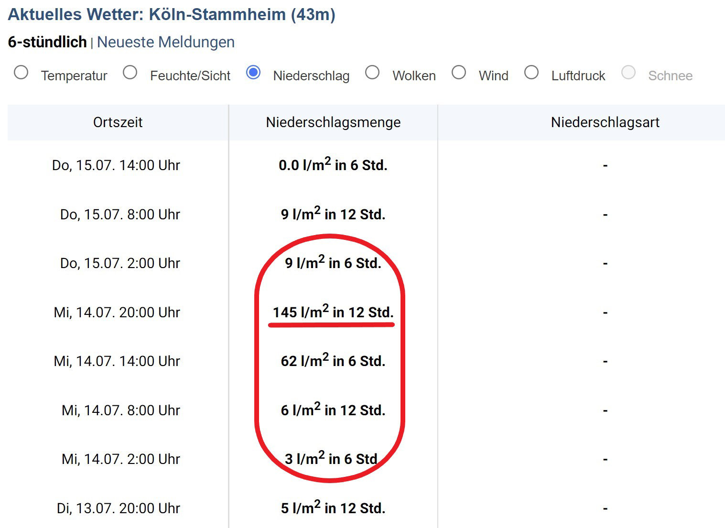Image resolution: width=725 pixels, height=528 pixels.
Task: Click the Ortszeit column header
Action: 118,122
